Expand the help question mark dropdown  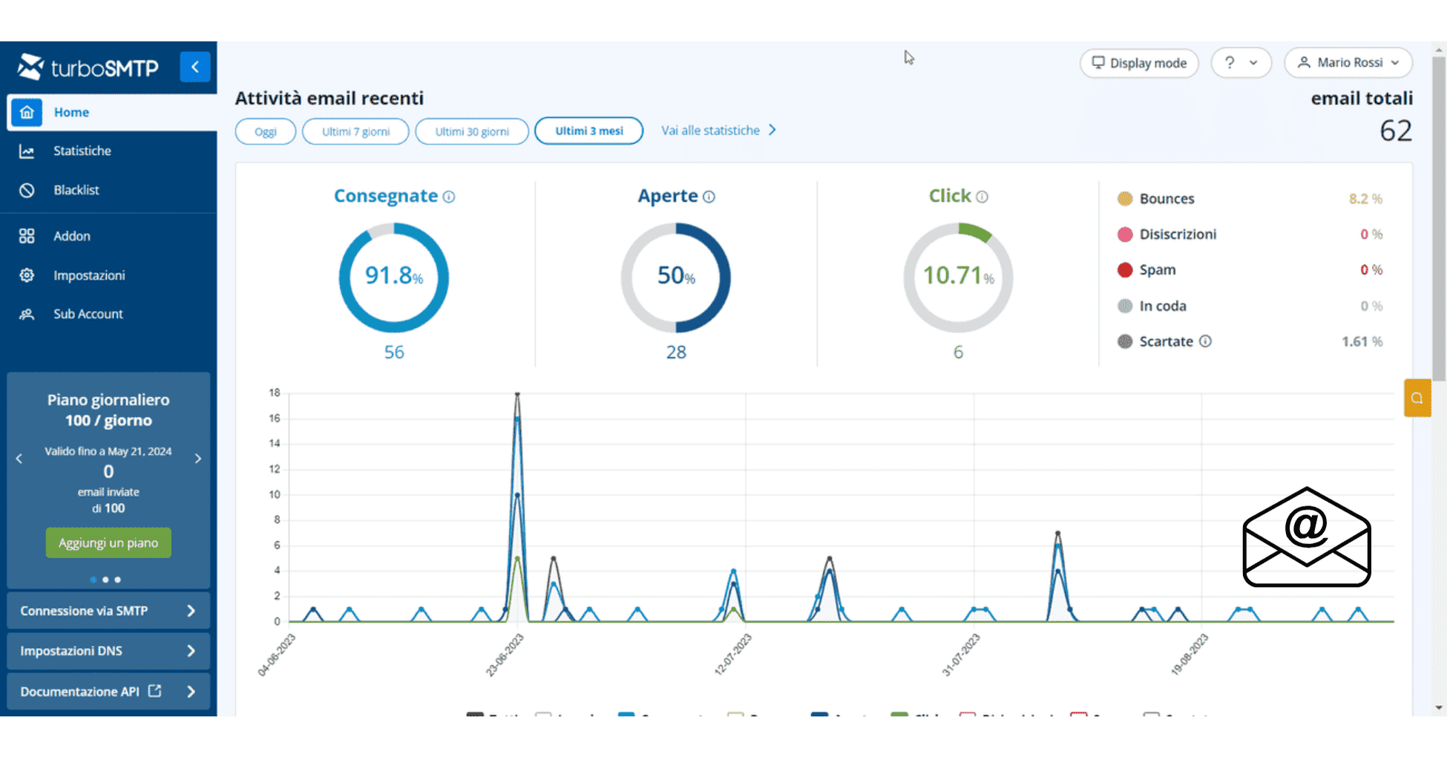tap(1241, 62)
